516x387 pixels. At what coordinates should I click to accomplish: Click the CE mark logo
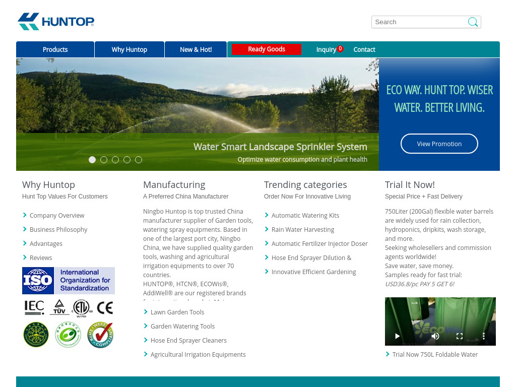pos(105,308)
